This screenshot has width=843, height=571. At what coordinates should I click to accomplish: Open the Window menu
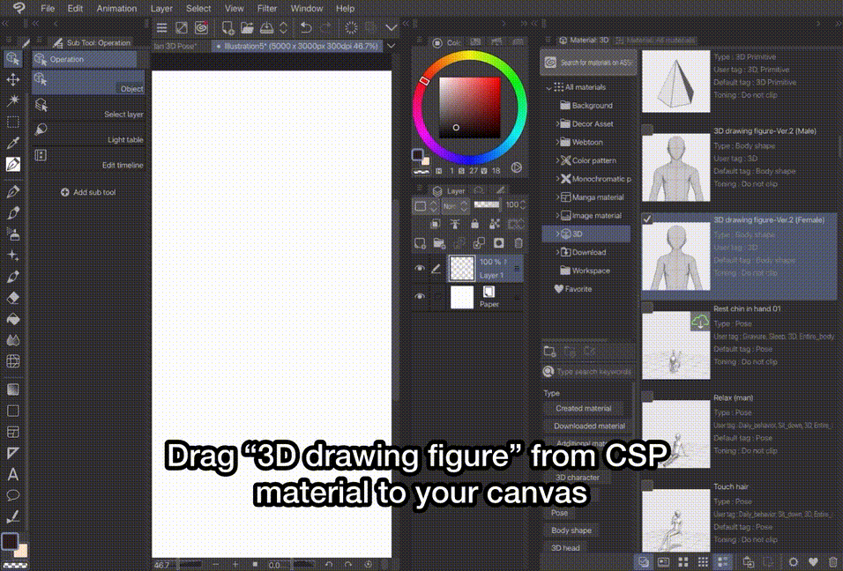coord(307,9)
